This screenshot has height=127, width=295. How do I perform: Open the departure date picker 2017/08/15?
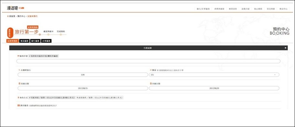[83, 88]
